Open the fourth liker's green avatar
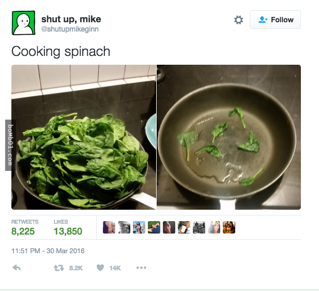This screenshot has width=319, height=291. 154,227
